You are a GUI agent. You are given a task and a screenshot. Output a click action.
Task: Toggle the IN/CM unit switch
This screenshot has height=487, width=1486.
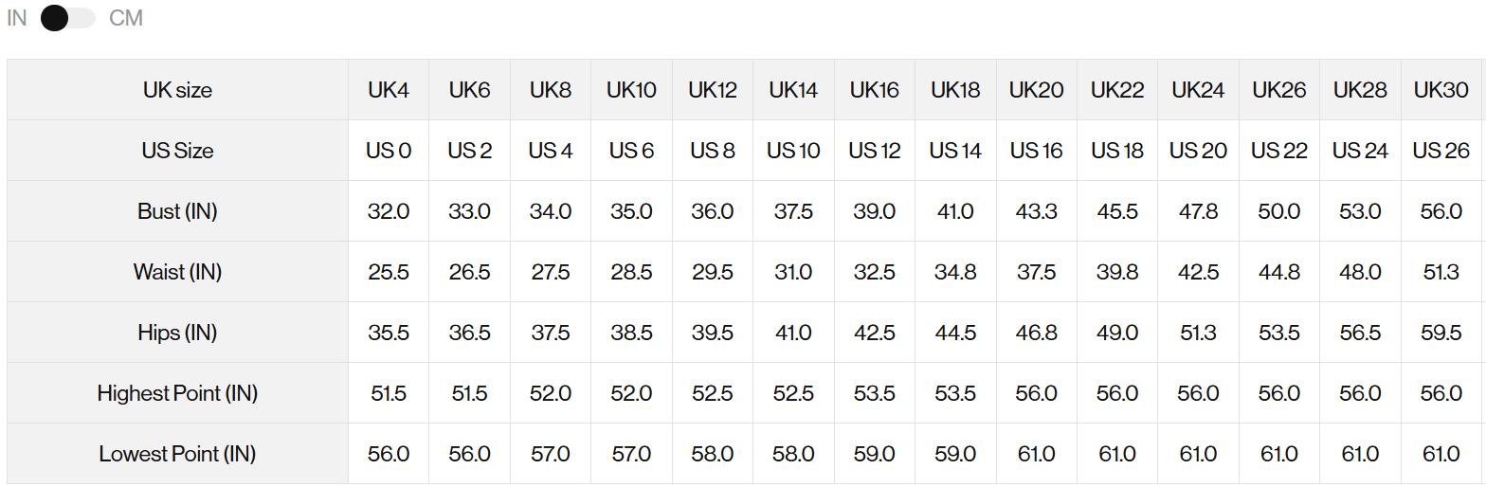(x=67, y=18)
